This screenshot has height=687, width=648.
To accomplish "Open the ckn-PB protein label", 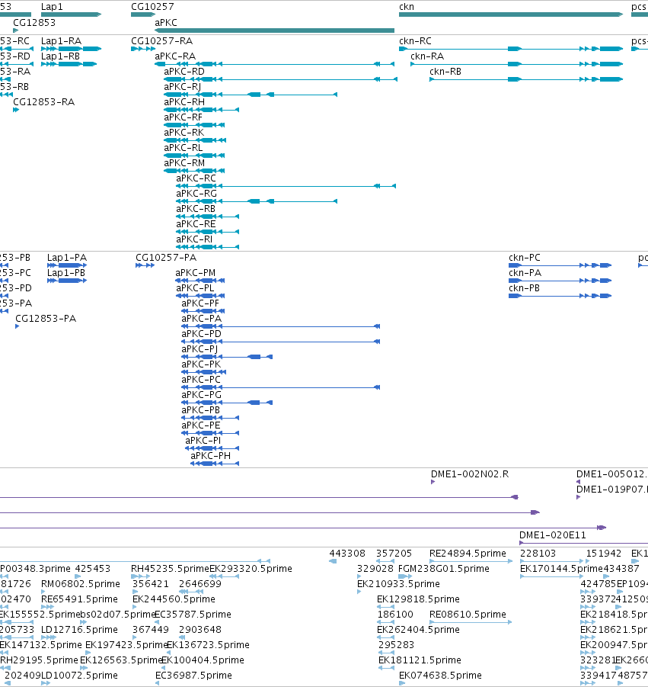I will [x=524, y=288].
